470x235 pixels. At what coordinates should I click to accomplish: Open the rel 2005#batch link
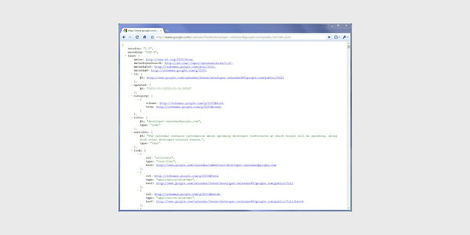[x=188, y=194]
